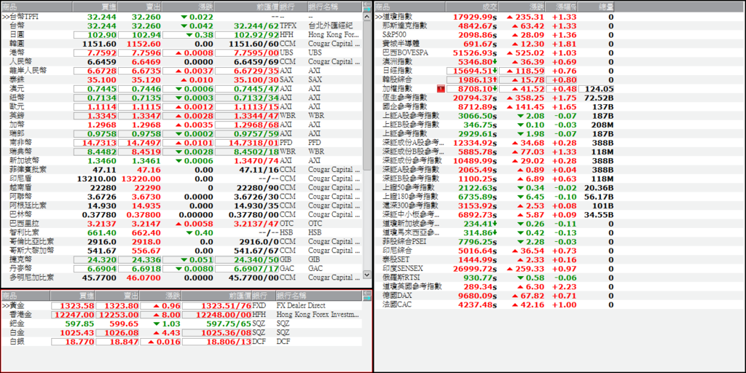This screenshot has height=373, width=746.
Task: Click FX Dealer Direct bank name
Action: (x=301, y=305)
